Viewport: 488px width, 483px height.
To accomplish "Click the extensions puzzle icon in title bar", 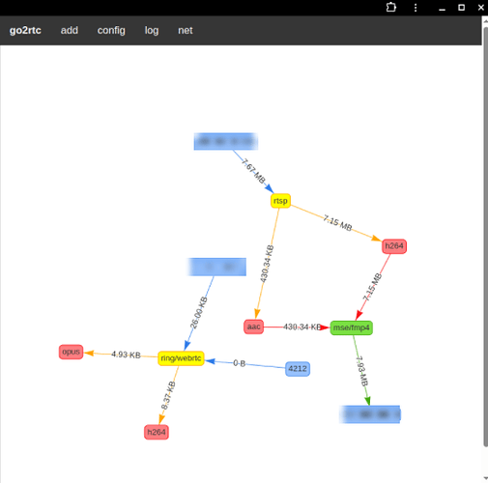I will pos(391,8).
